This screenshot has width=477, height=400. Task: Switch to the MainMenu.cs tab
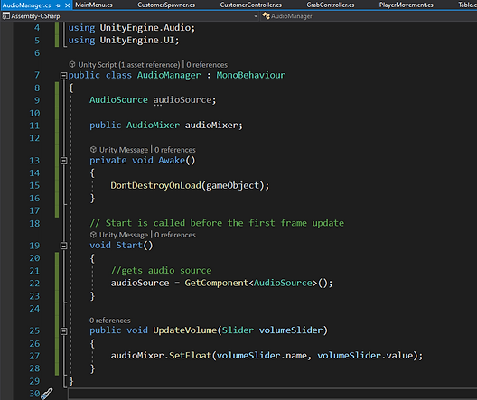click(94, 5)
